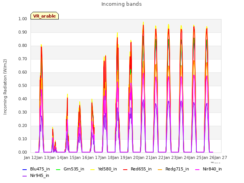Click the green Grn535_in legend swatch
244x183 pixels.
(58, 169)
